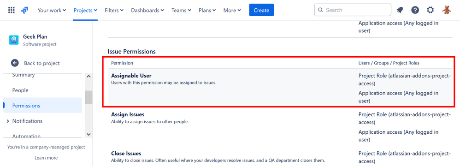
Task: Open the Filters dropdown menu
Action: pyautogui.click(x=114, y=10)
